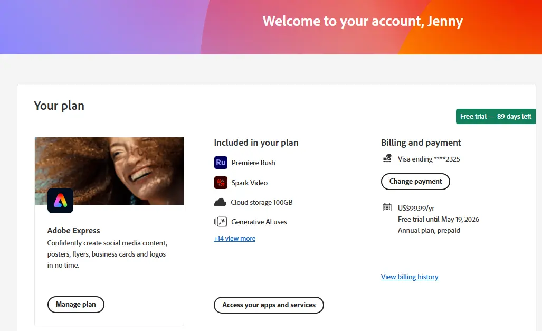Click Access your apps and services
542x331 pixels.
(269, 305)
